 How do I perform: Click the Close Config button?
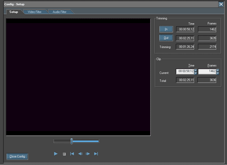17,156
